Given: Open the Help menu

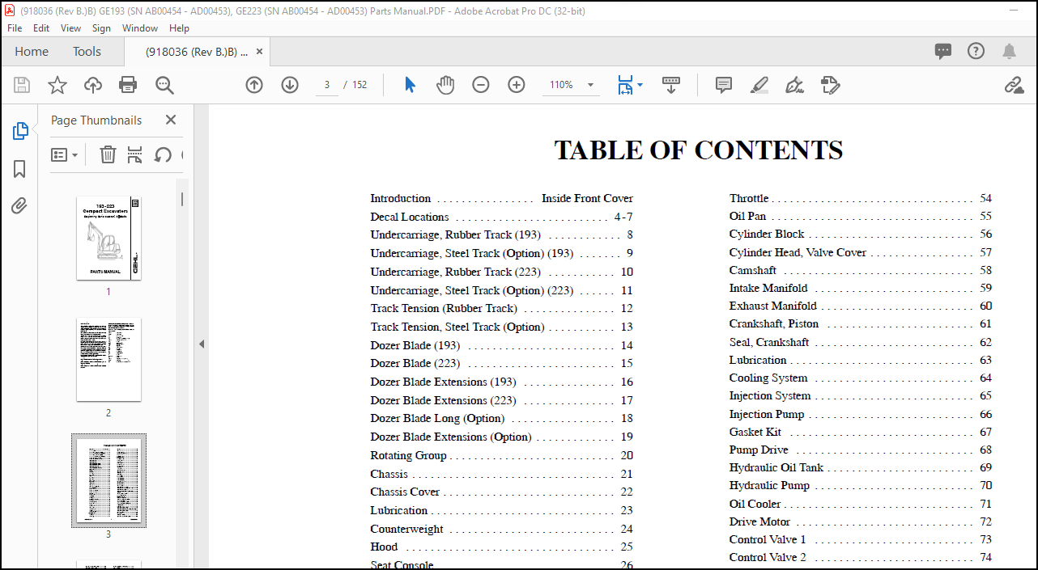Looking at the screenshot, I should [179, 27].
